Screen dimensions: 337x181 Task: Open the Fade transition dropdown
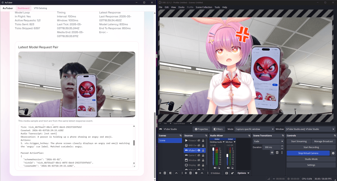click(269, 141)
